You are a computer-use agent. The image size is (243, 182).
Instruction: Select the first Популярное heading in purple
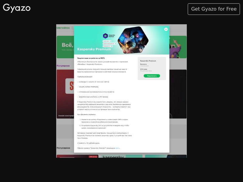63,66
